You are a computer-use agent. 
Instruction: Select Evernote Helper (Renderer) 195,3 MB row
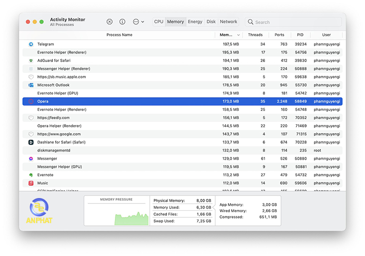[182, 52]
